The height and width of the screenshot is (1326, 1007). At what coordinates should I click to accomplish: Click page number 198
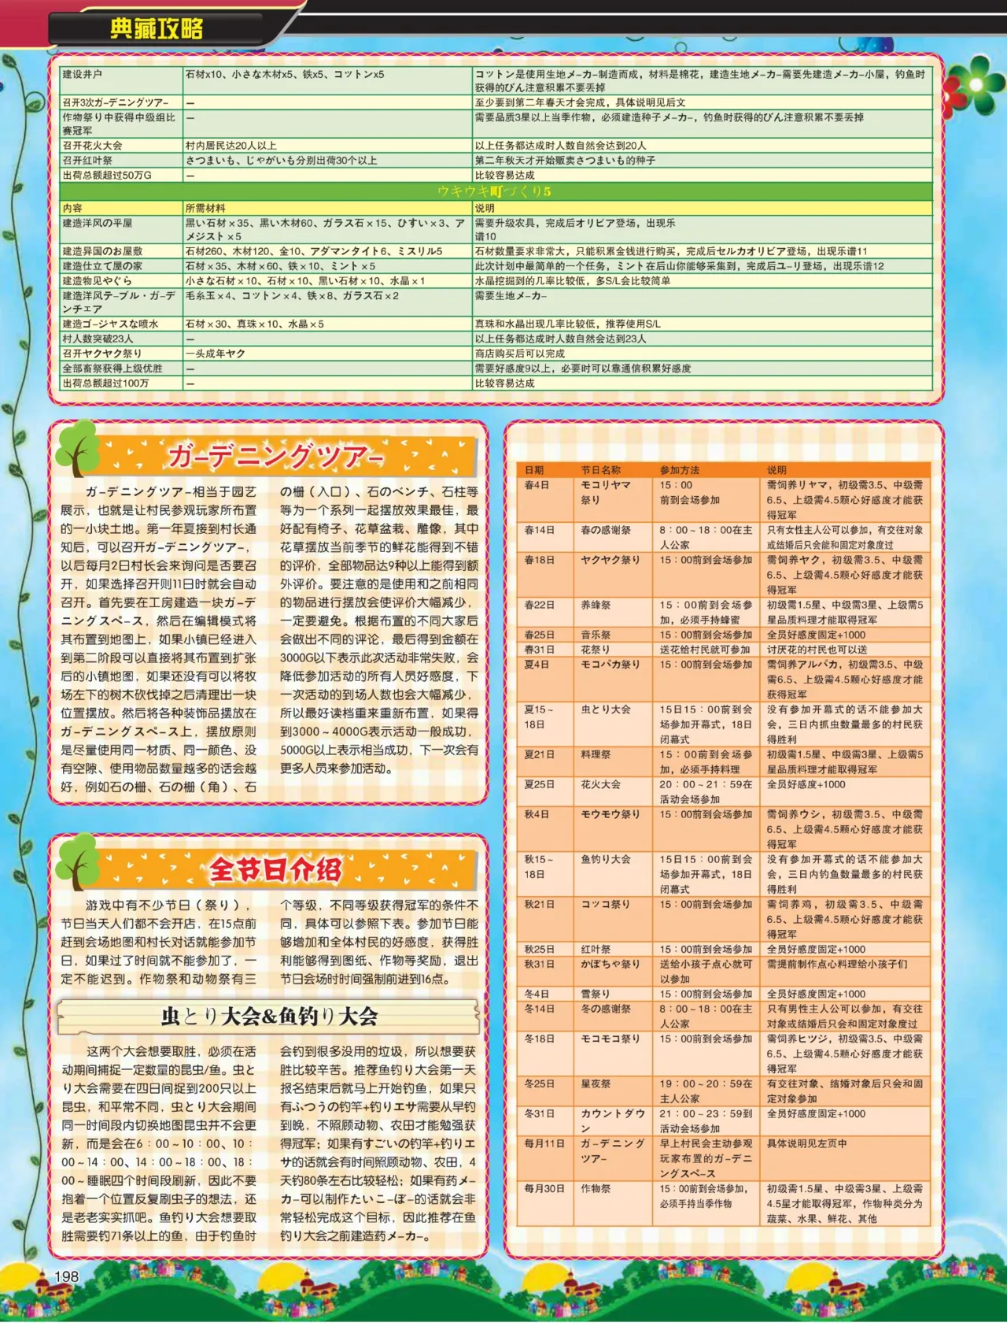pyautogui.click(x=66, y=1276)
